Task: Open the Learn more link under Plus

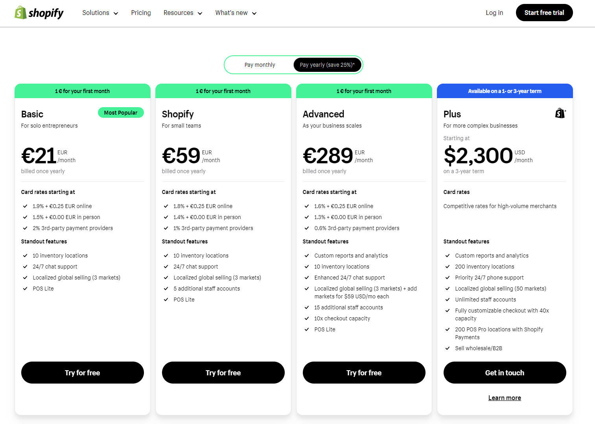Action: [505, 398]
